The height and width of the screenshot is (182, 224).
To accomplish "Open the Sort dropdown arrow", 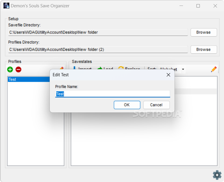I will (x=183, y=69).
